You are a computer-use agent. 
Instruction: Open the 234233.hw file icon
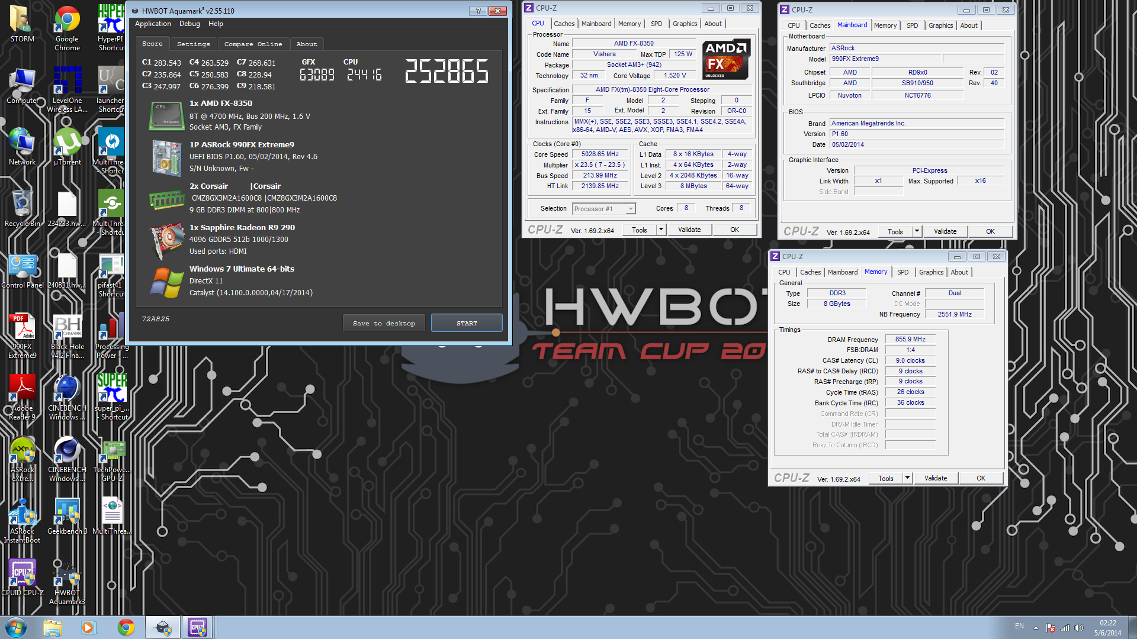pyautogui.click(x=67, y=208)
